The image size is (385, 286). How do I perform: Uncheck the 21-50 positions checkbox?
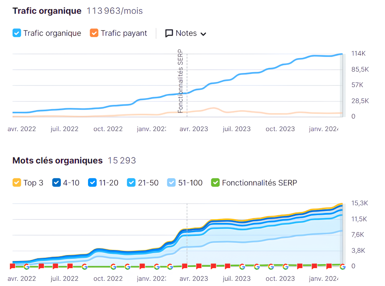pos(131,183)
